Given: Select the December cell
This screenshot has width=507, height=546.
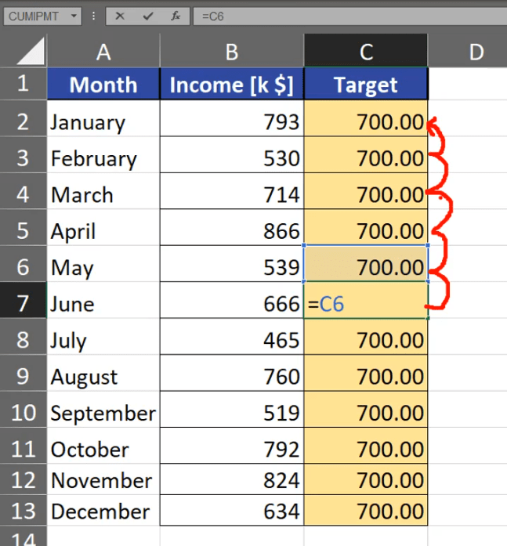Looking at the screenshot, I should click(x=103, y=510).
